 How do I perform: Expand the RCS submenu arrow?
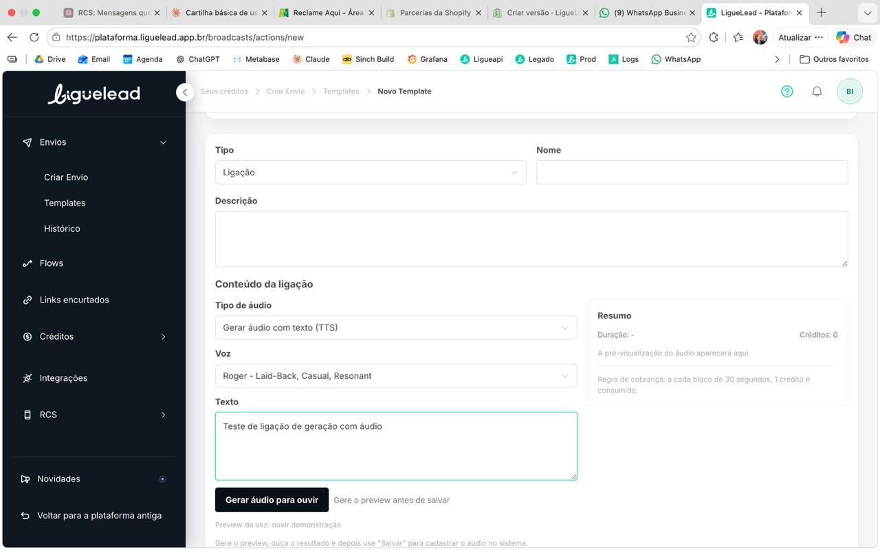point(163,415)
